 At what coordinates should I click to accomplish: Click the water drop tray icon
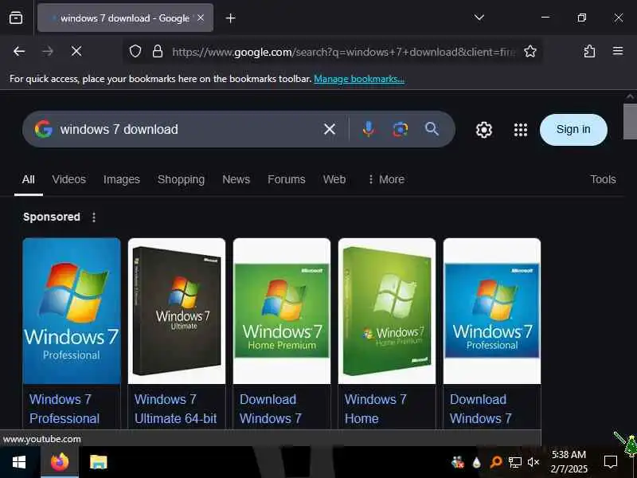pyautogui.click(x=476, y=462)
